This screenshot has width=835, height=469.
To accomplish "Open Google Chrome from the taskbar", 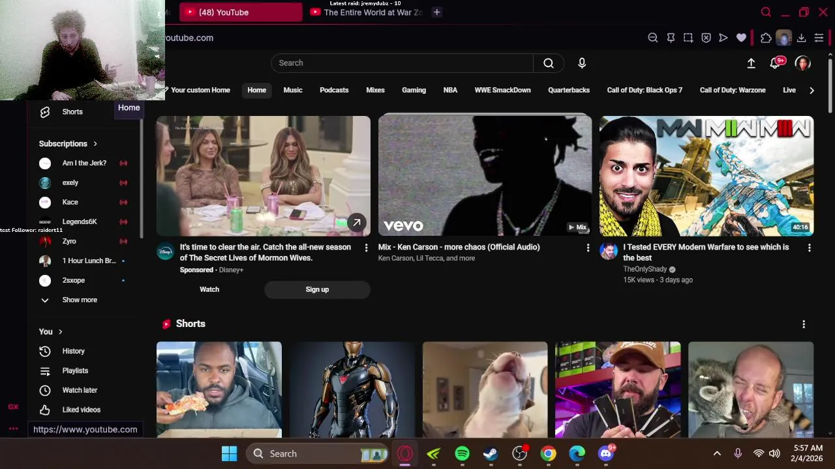I will [x=548, y=453].
